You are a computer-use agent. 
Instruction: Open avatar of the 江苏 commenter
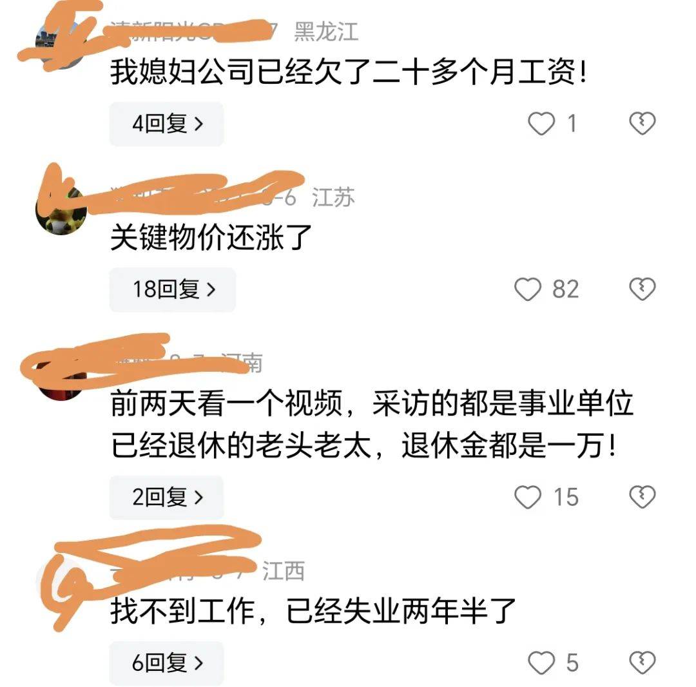pos(61,209)
